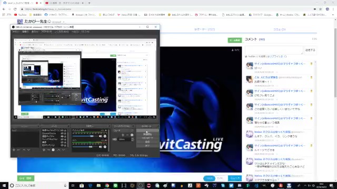Open the supporters tab on TwitCasting page
The image size is (337, 189).
point(204,29)
